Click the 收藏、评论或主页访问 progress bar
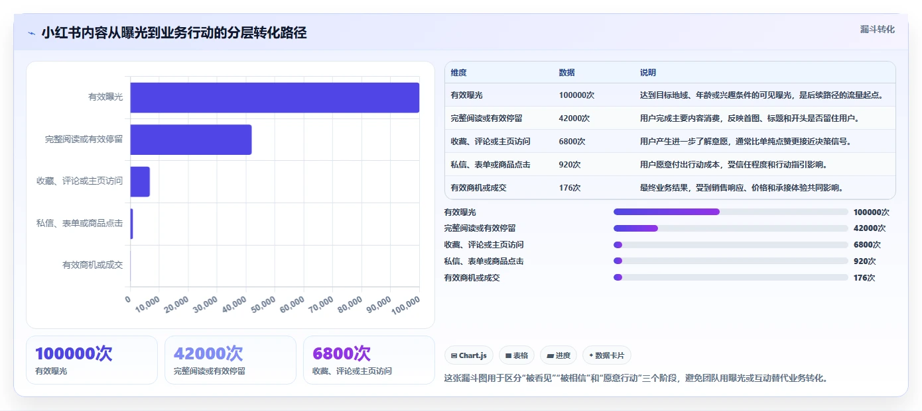 730,245
